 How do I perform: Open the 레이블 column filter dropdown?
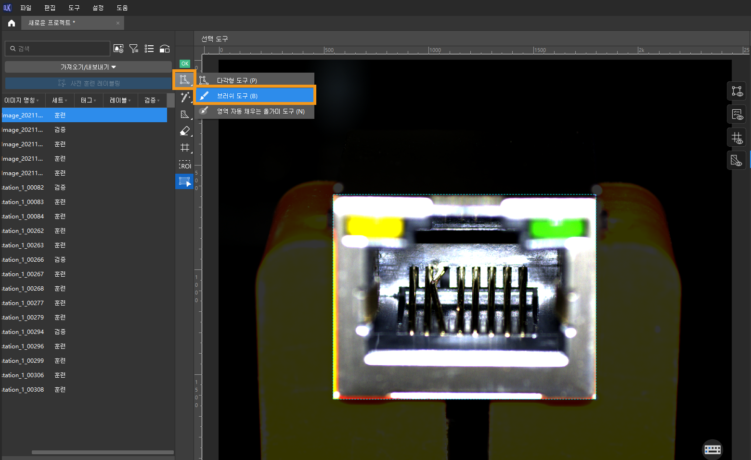coord(120,100)
